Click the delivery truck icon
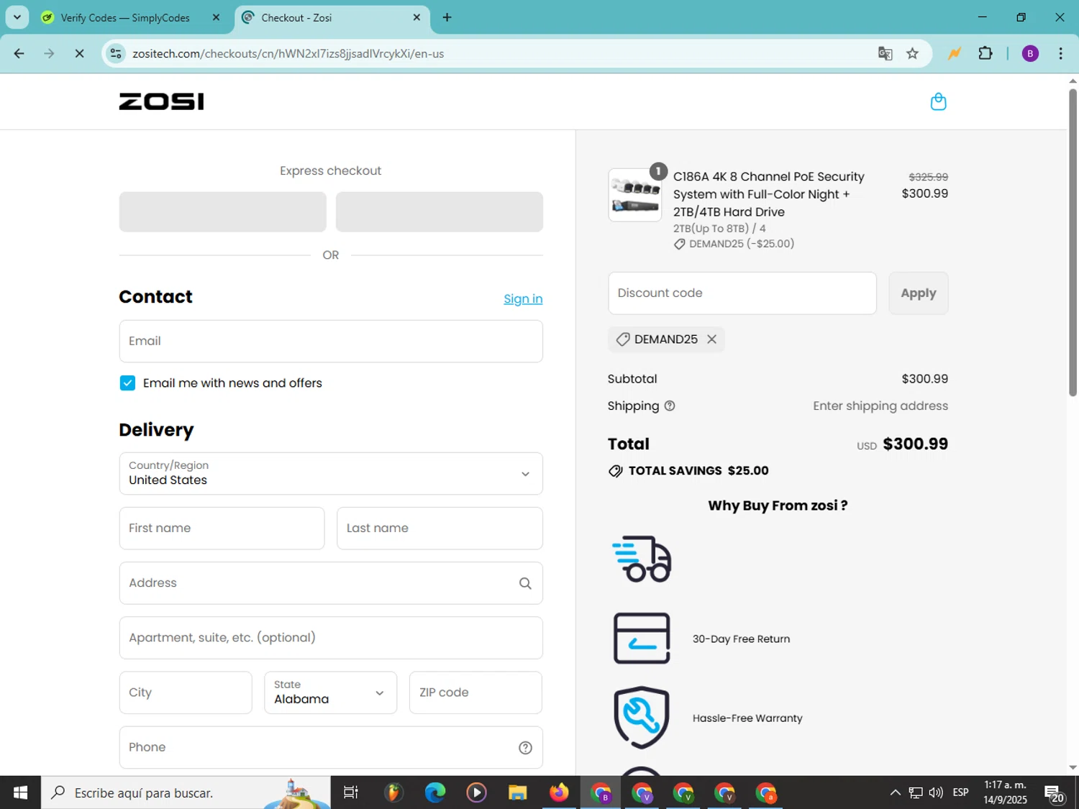 (642, 559)
